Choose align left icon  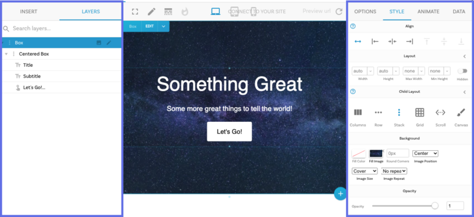[x=375, y=41]
